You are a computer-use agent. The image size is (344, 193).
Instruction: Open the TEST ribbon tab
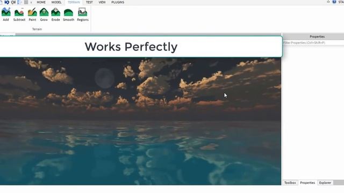click(x=89, y=2)
